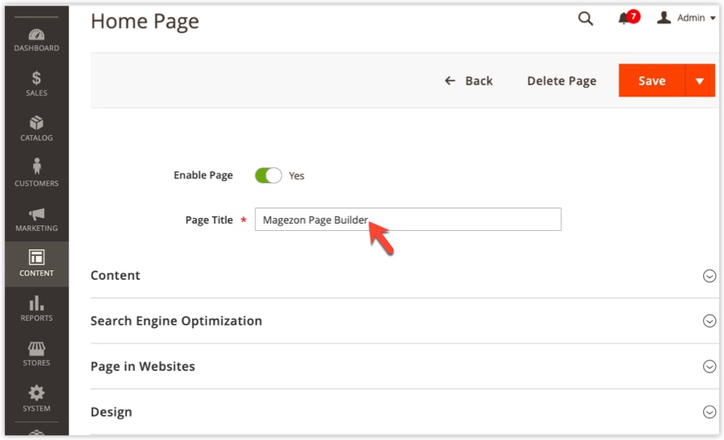Viewport: 724px width, 440px height.
Task: Click the CONTENT menu label
Action: pos(36,273)
